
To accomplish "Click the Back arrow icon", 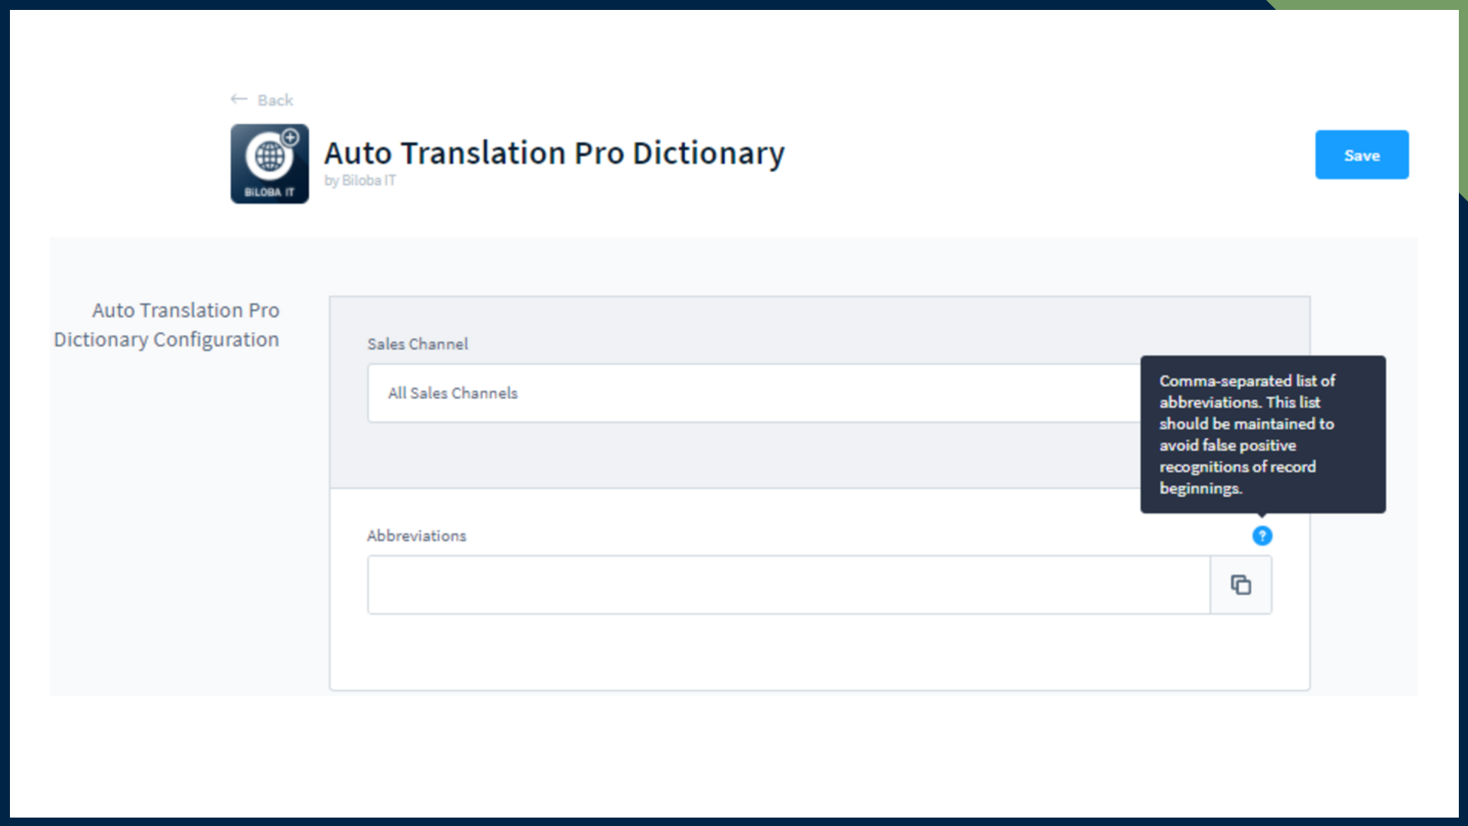I will coord(239,99).
